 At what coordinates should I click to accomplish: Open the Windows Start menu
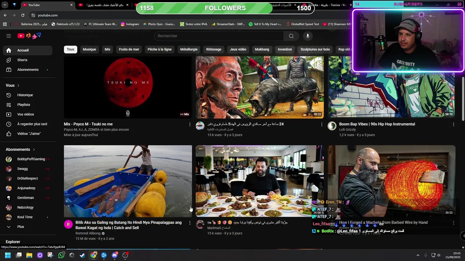tap(8, 255)
